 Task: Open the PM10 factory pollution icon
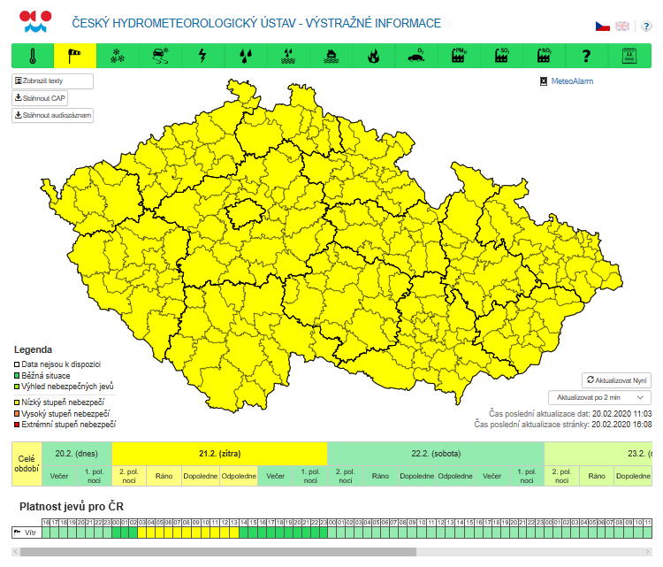click(459, 56)
